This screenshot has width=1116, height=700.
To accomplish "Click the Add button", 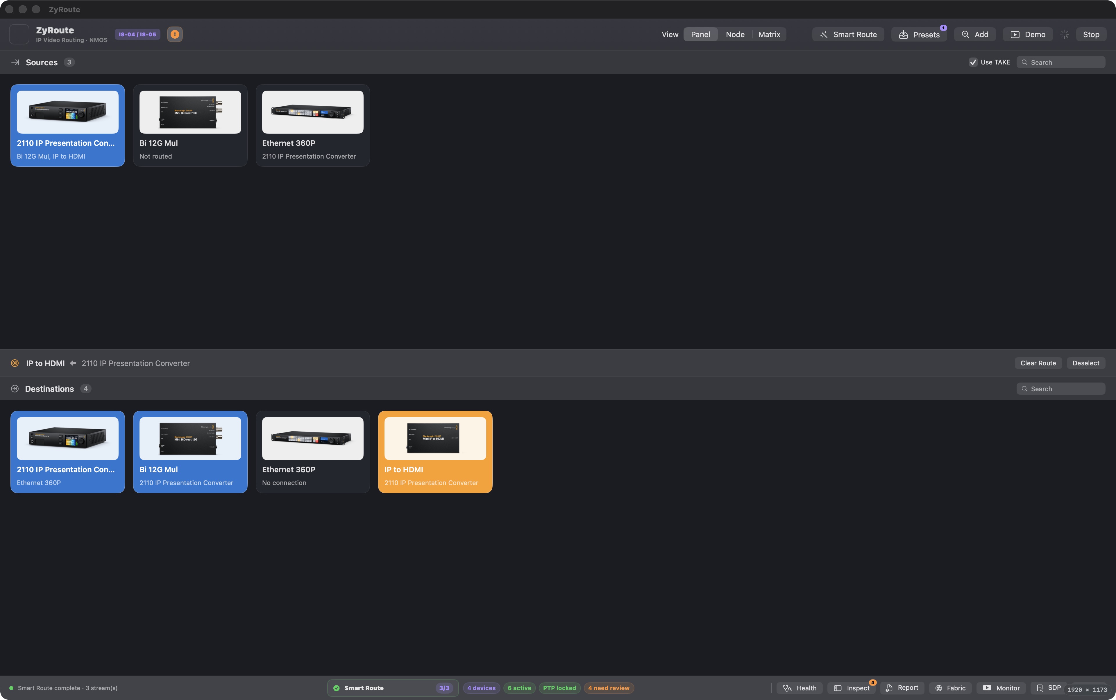I will (975, 34).
